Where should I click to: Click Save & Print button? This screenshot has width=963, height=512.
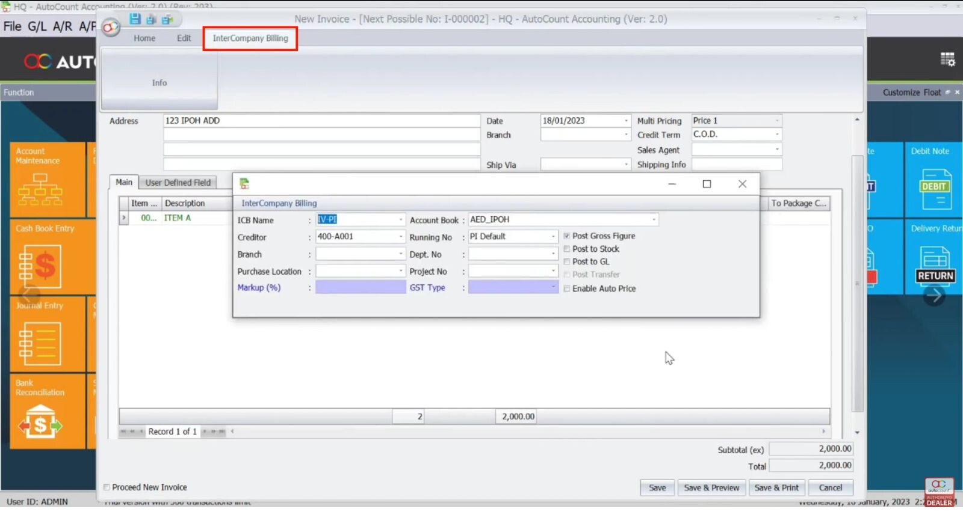[776, 488]
